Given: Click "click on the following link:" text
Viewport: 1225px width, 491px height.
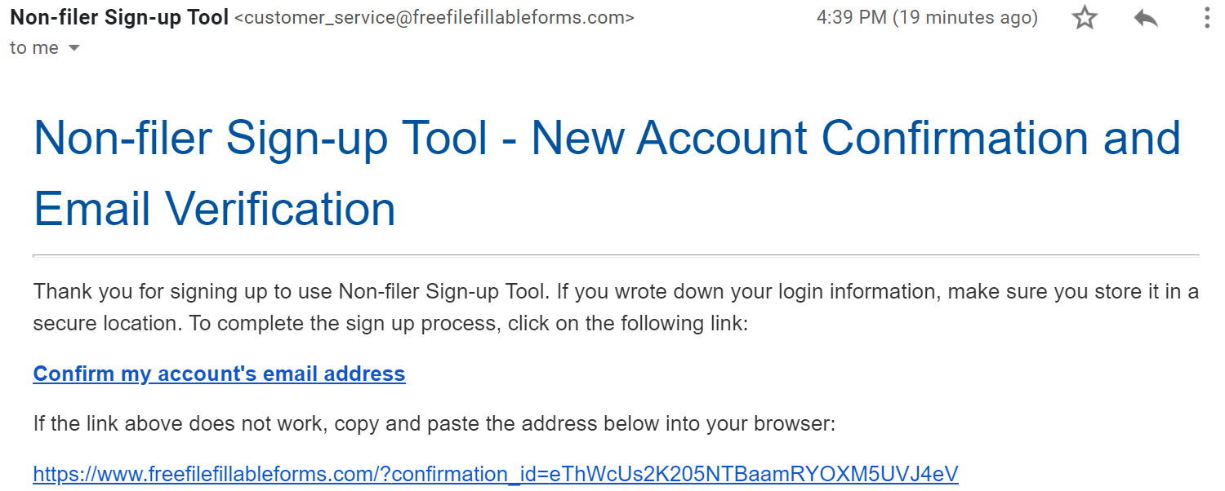Looking at the screenshot, I should tap(627, 324).
